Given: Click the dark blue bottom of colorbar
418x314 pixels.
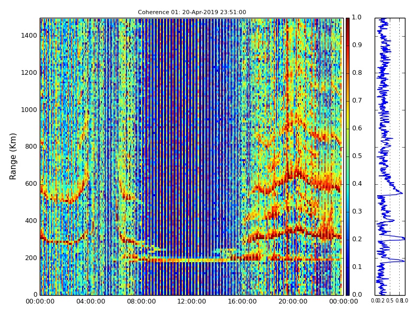Looking at the screenshot, I should point(347,292).
